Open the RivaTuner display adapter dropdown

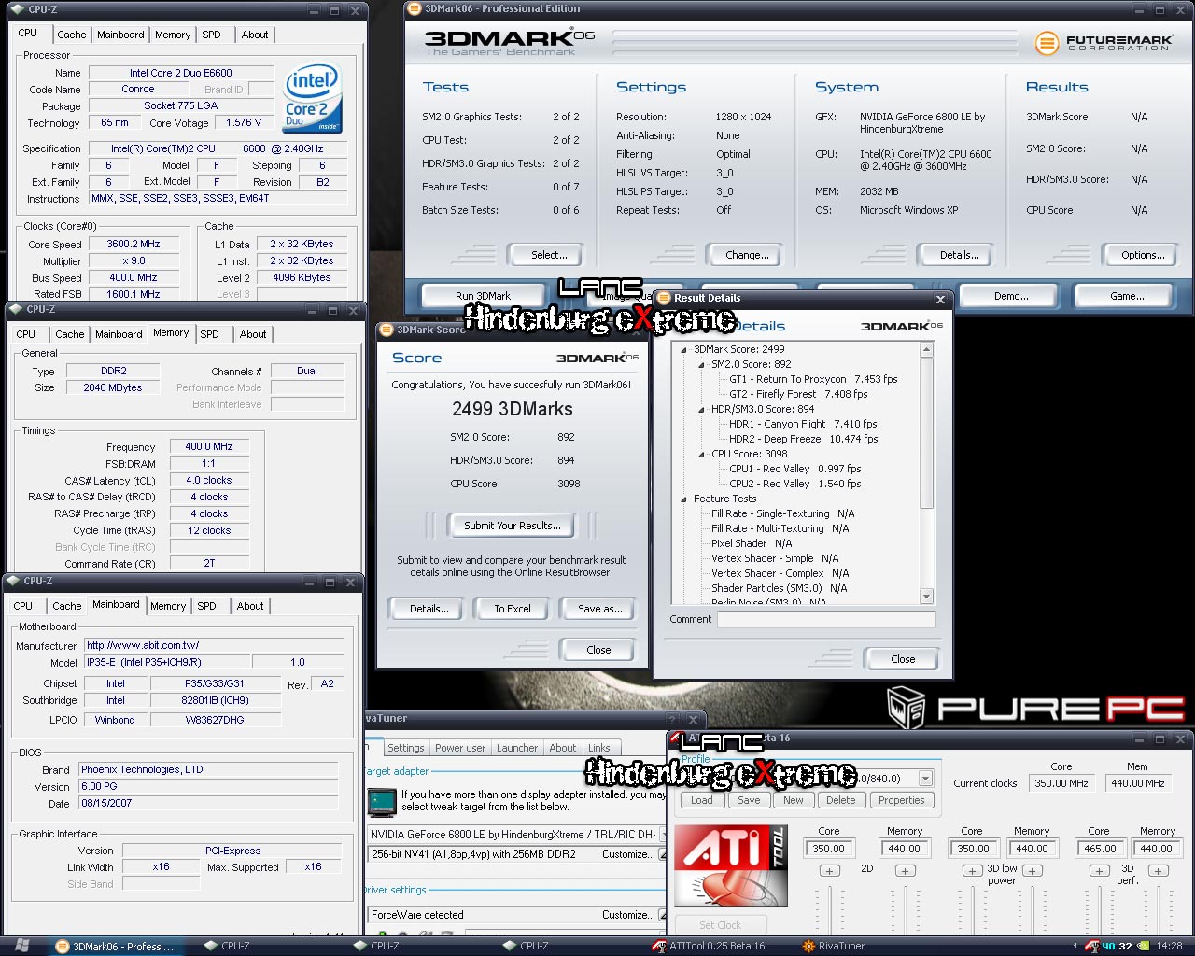662,835
